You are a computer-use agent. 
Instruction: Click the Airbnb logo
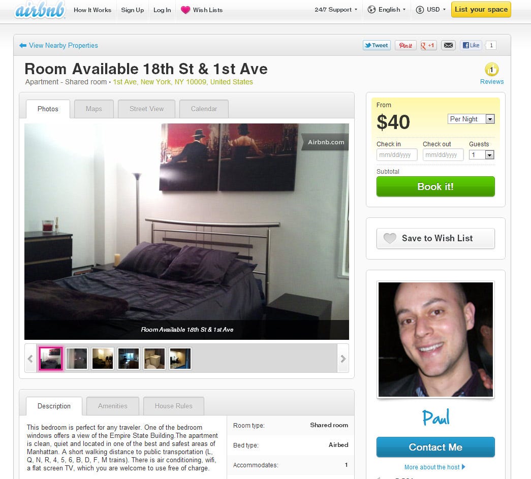click(40, 10)
